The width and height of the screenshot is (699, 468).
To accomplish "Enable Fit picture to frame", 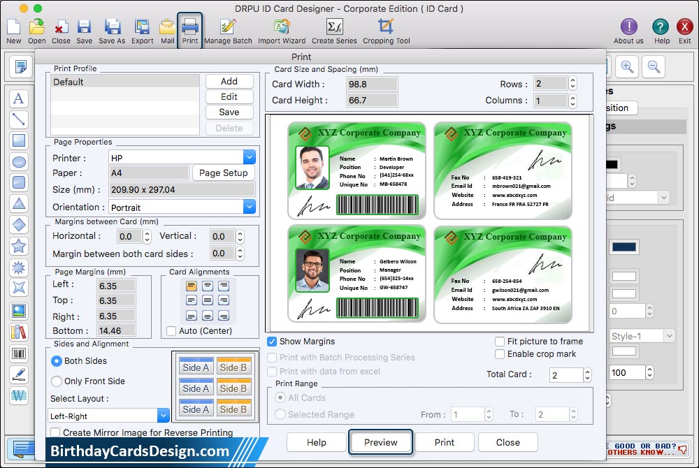I will coord(500,342).
